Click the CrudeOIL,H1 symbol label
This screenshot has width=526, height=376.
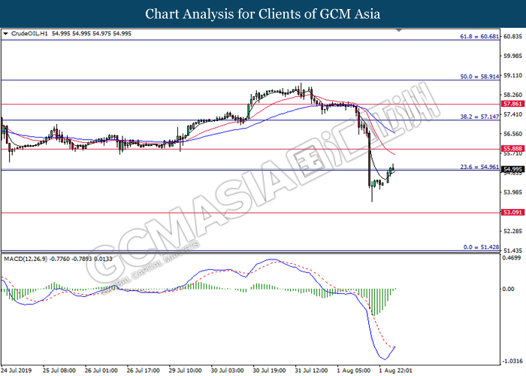click(29, 34)
